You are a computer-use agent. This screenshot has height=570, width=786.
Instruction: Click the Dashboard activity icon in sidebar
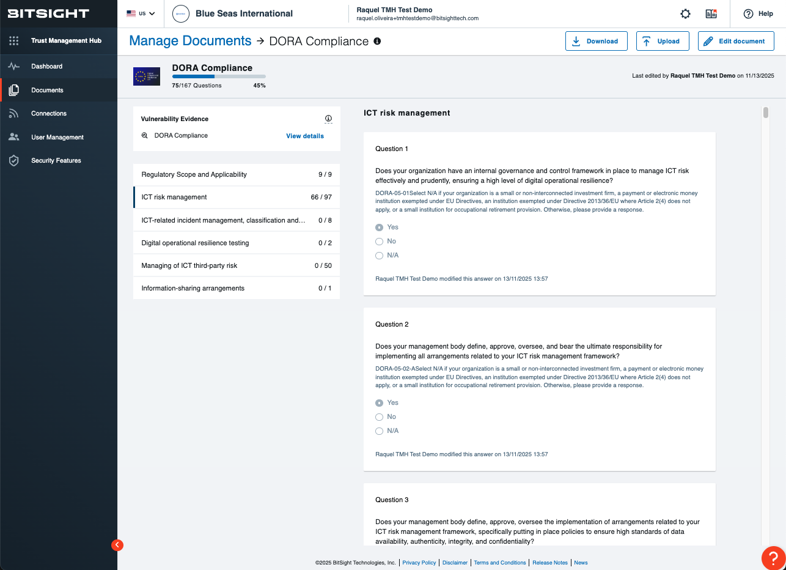(x=13, y=66)
